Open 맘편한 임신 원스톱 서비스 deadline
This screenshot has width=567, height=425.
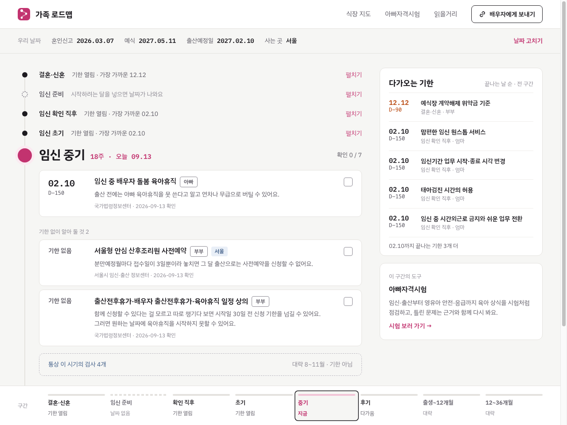(x=461, y=136)
